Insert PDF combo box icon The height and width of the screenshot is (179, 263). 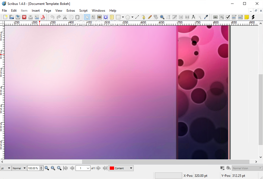[x=234, y=17]
